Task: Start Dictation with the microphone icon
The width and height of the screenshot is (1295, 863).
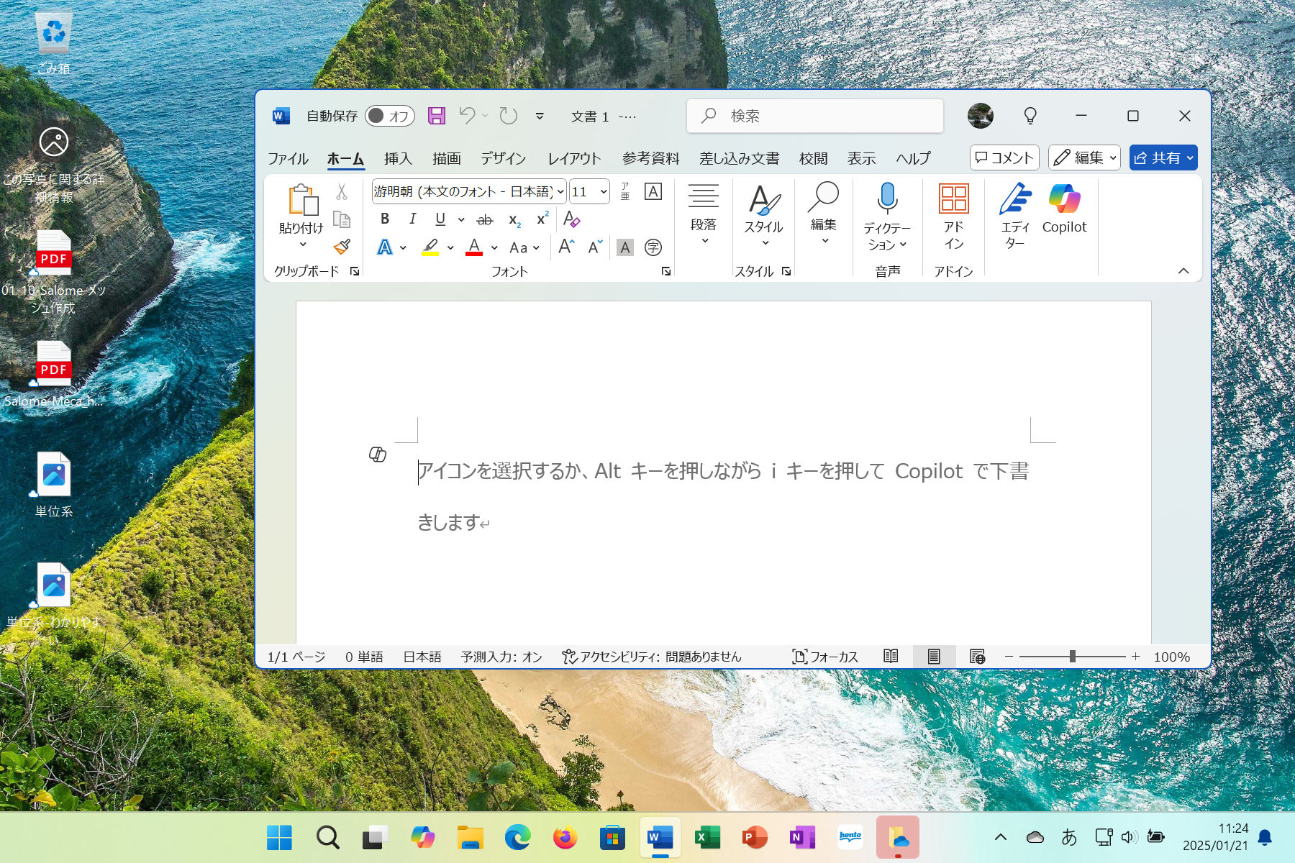Action: click(887, 215)
